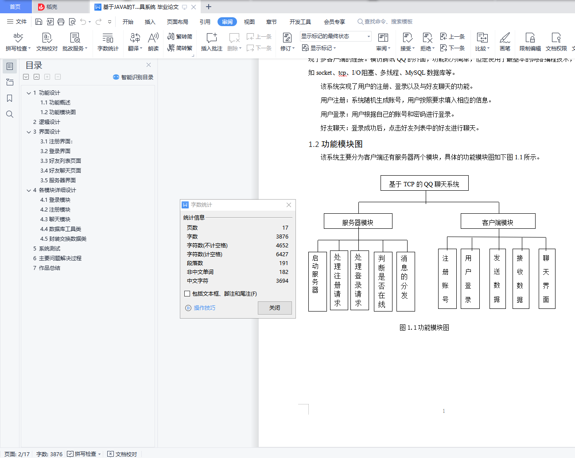Open 限制编辑 restrict editing
The width and height of the screenshot is (575, 458).
click(530, 42)
